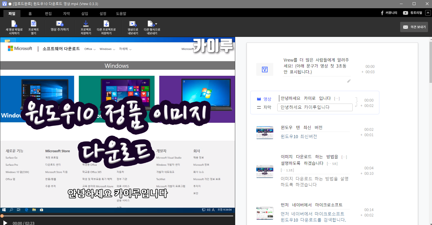Collapse the ribbon with top-right arrow button
This screenshot has width=432, height=225.
428,13
